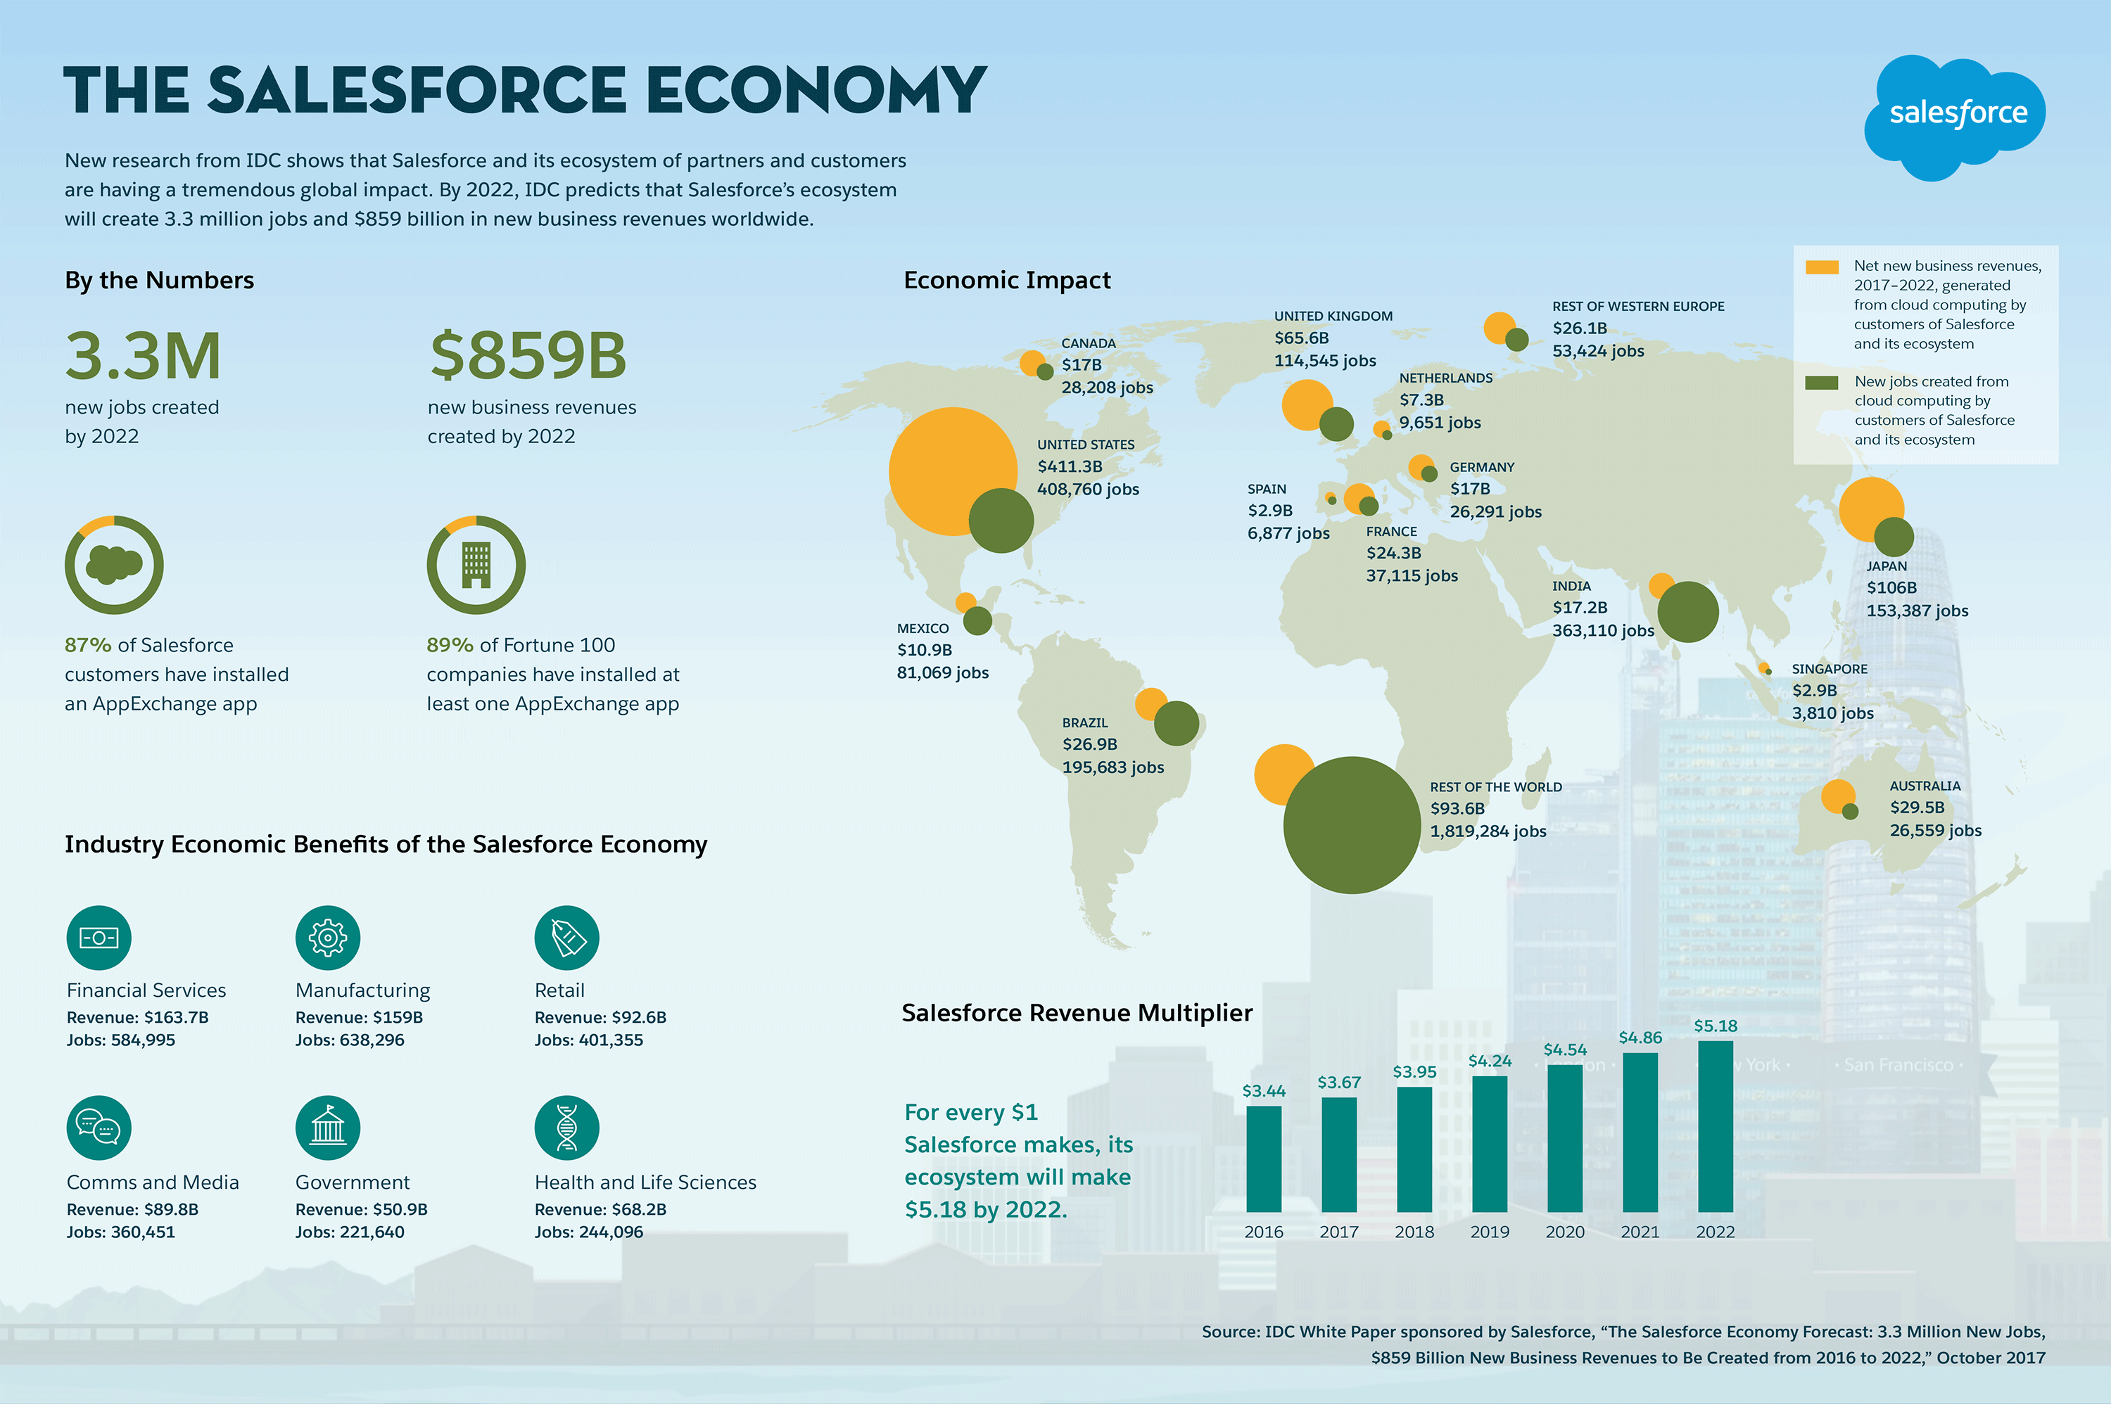2111x1404 pixels.
Task: Click the Australia orange revenue bubble
Action: (1837, 796)
